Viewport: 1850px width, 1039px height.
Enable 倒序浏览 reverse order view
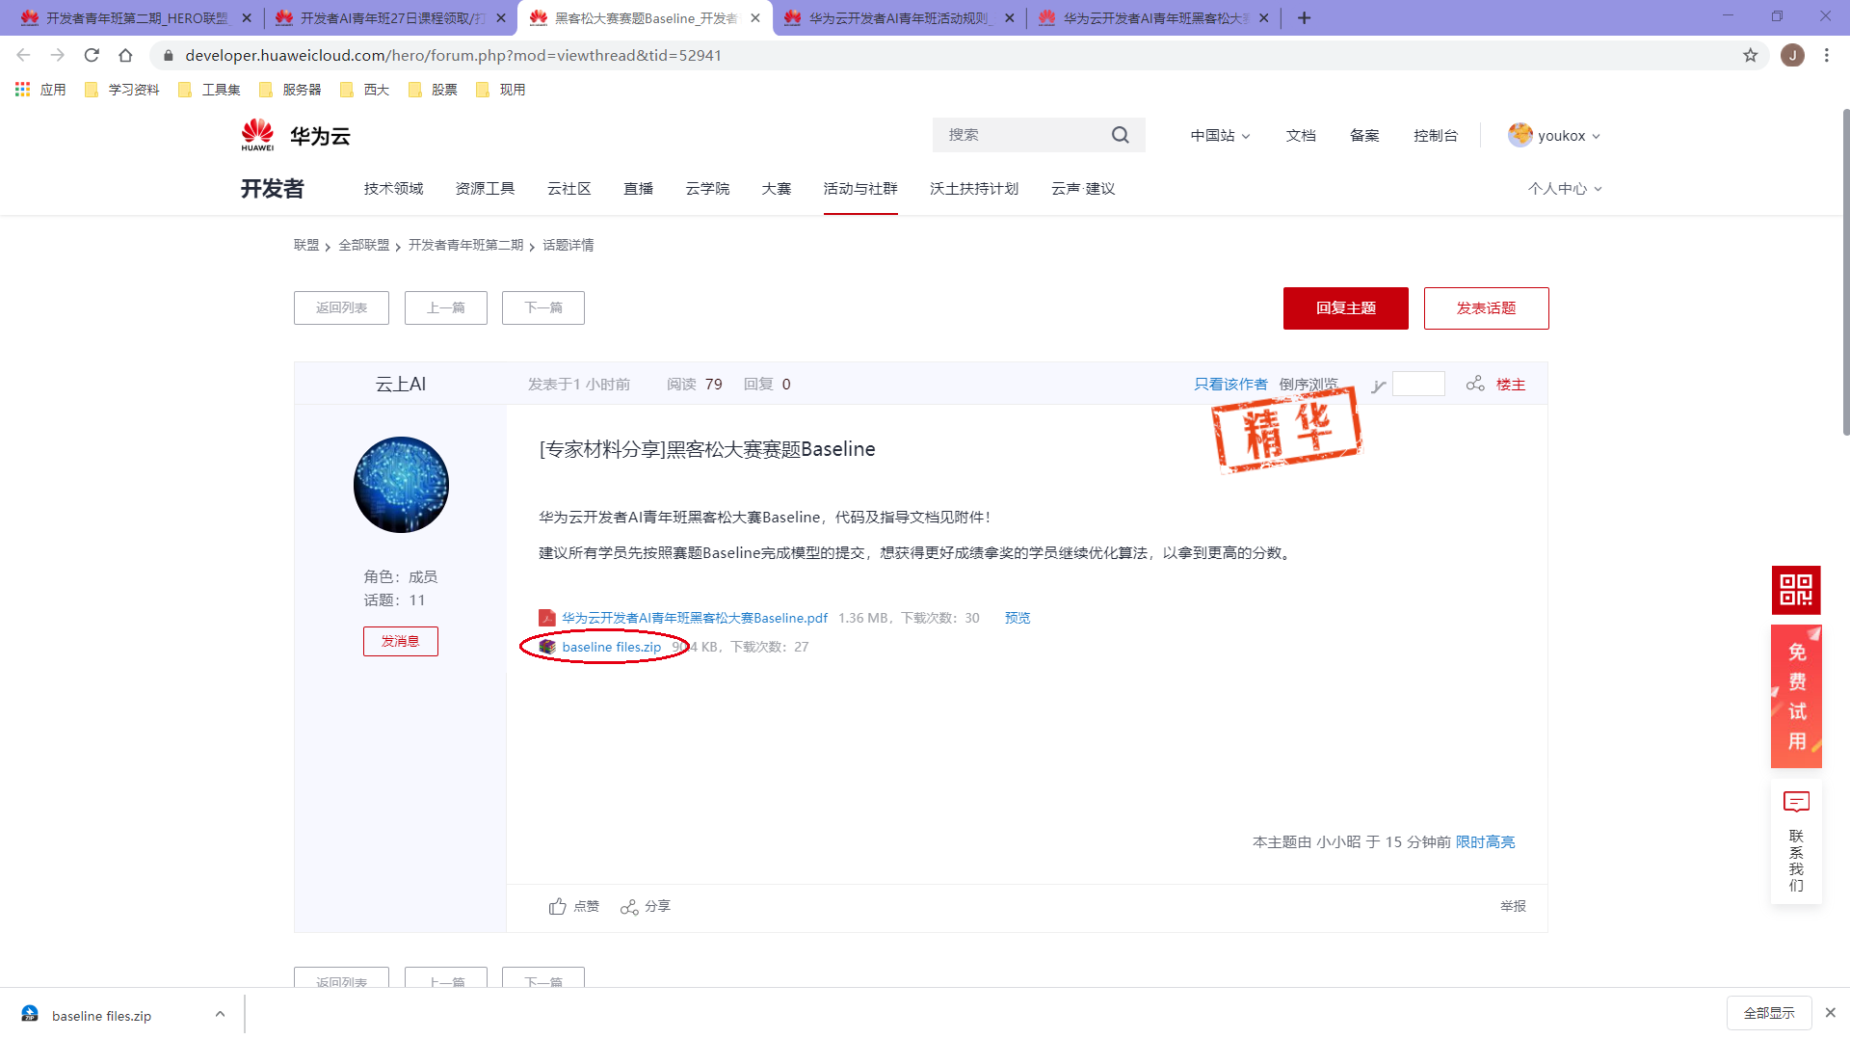point(1308,383)
